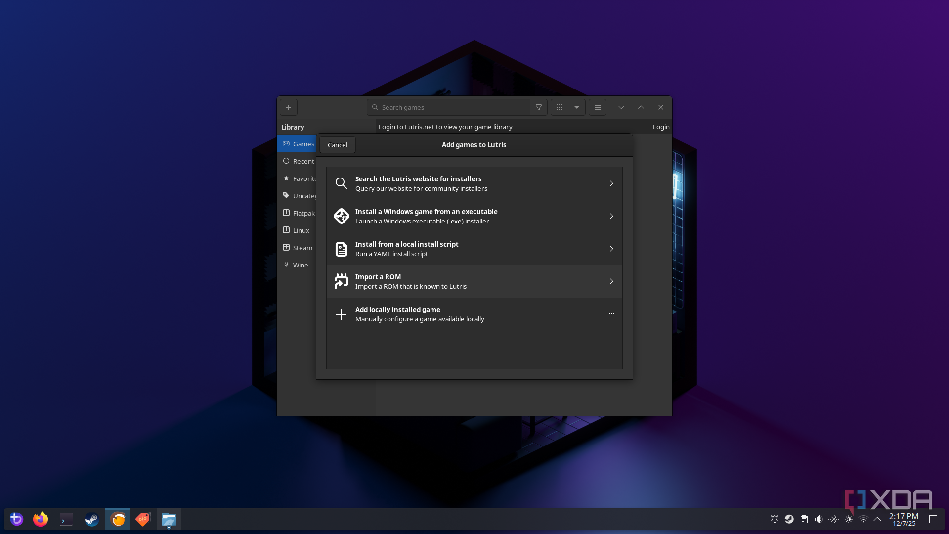Click the Recent clock icon
Viewport: 949px width, 534px height.
click(x=286, y=161)
